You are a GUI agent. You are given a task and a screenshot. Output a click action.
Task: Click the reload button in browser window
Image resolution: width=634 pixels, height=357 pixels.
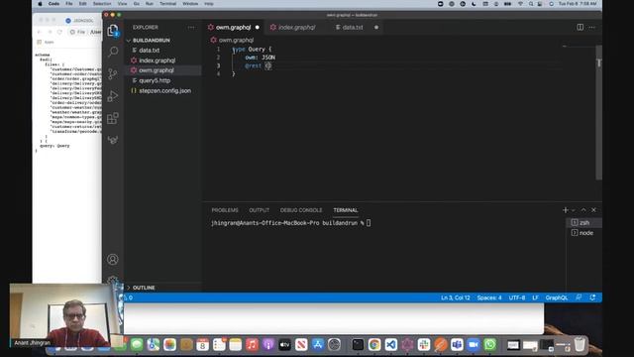coord(59,32)
